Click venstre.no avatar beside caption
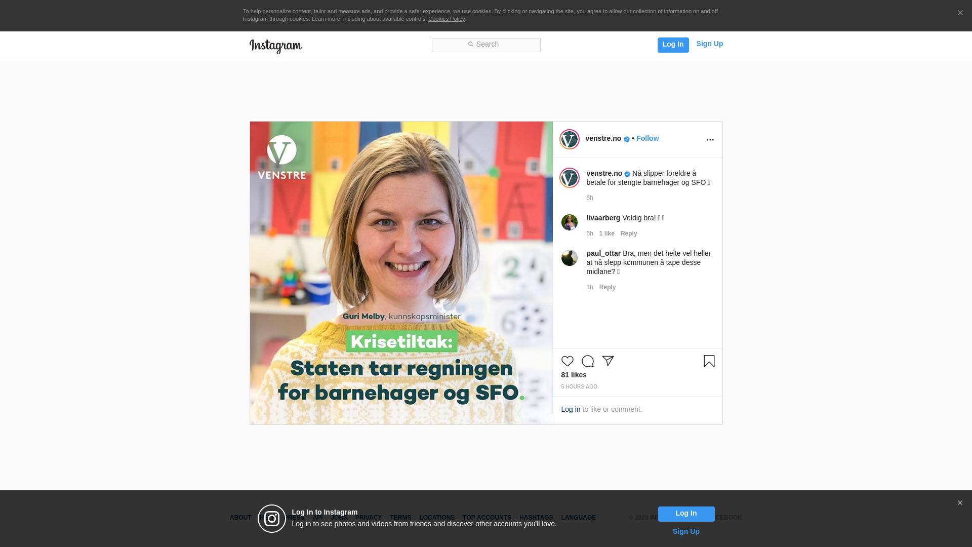 point(569,178)
